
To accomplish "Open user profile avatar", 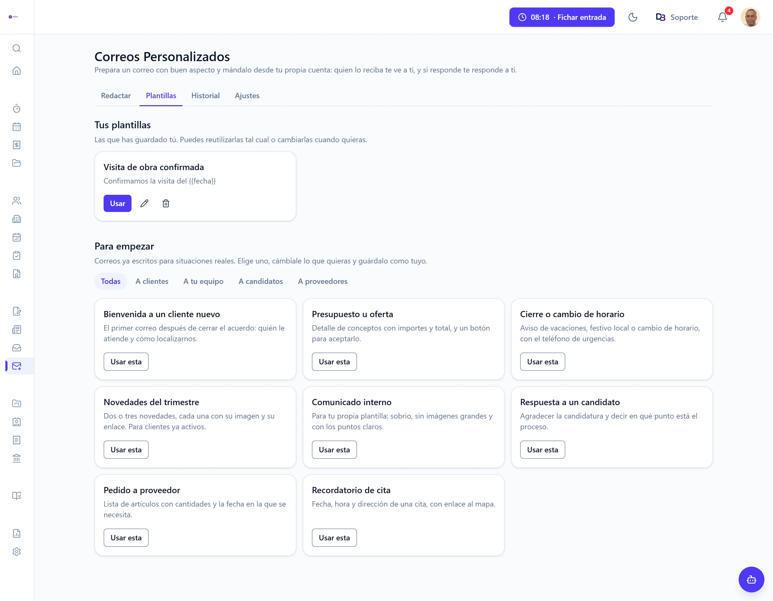I will [750, 17].
